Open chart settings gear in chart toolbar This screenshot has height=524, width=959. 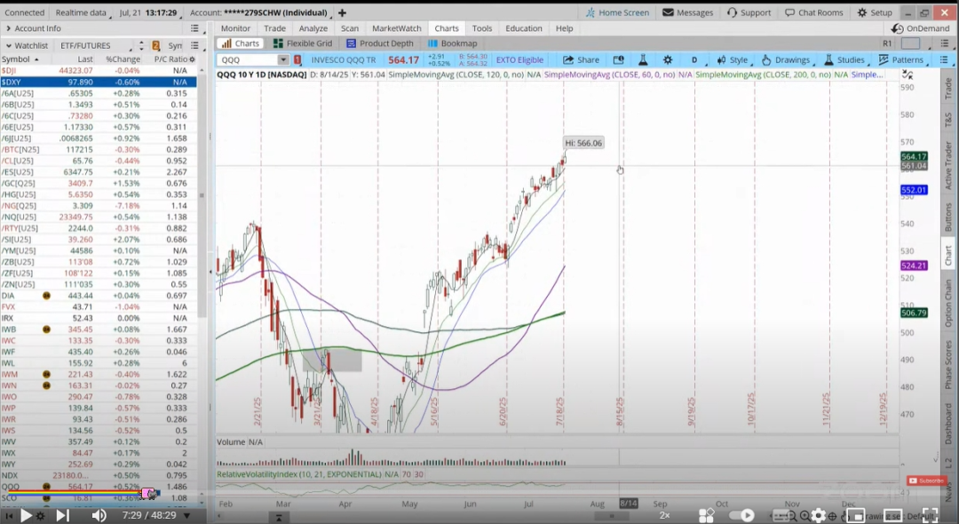click(667, 60)
